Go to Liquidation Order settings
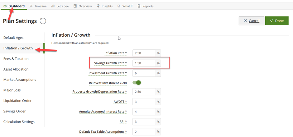 pos(17,101)
